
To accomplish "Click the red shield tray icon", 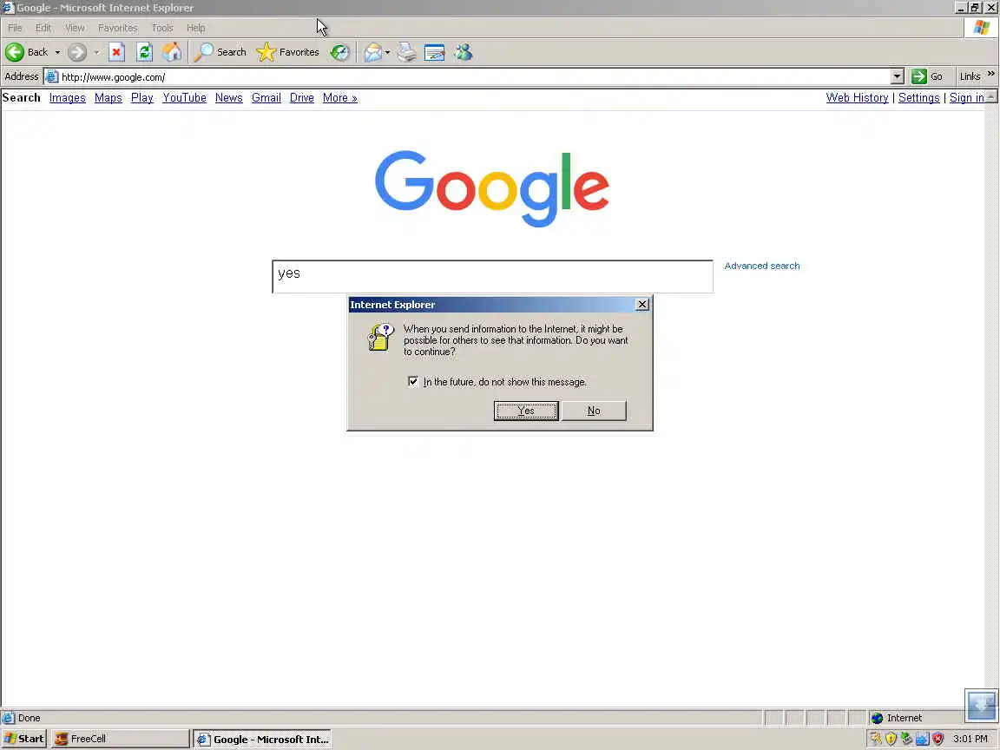I will coord(937,739).
